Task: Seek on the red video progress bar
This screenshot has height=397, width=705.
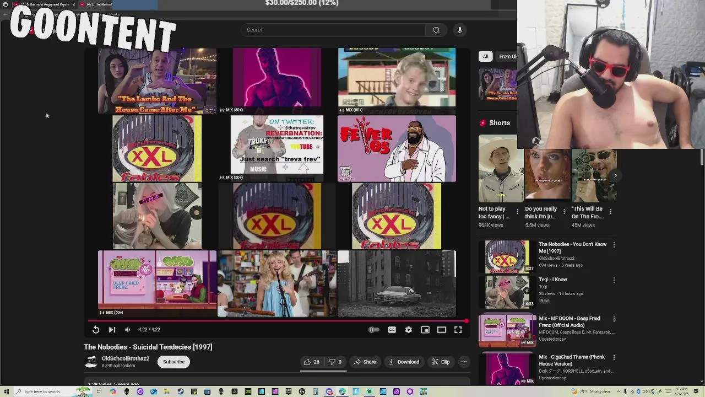Action: (x=278, y=320)
